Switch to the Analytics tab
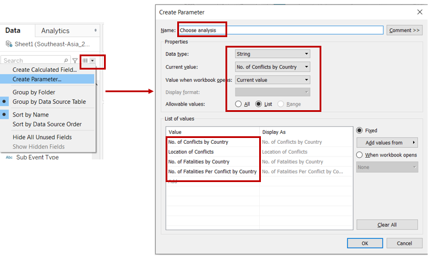The image size is (430, 258). pos(55,31)
